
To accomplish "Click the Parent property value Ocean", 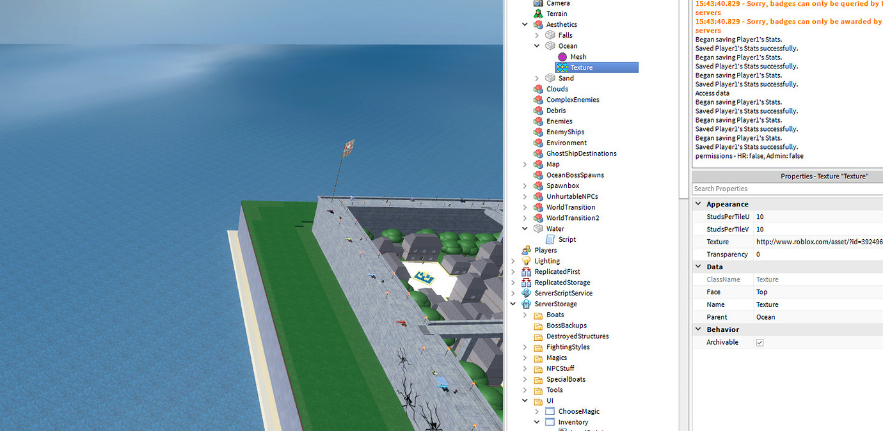I will click(818, 317).
